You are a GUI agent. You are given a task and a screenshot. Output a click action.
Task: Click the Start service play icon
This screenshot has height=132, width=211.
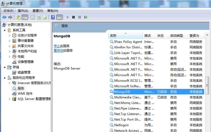click(x=68, y=17)
